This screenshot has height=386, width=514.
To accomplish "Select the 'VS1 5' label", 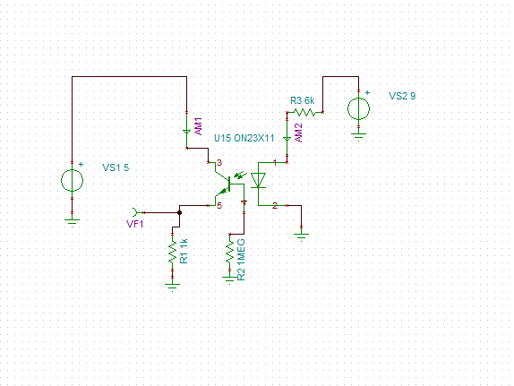I will [116, 167].
